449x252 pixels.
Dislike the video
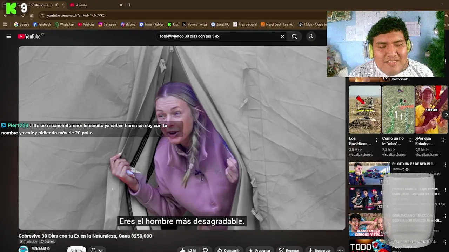coord(206,250)
